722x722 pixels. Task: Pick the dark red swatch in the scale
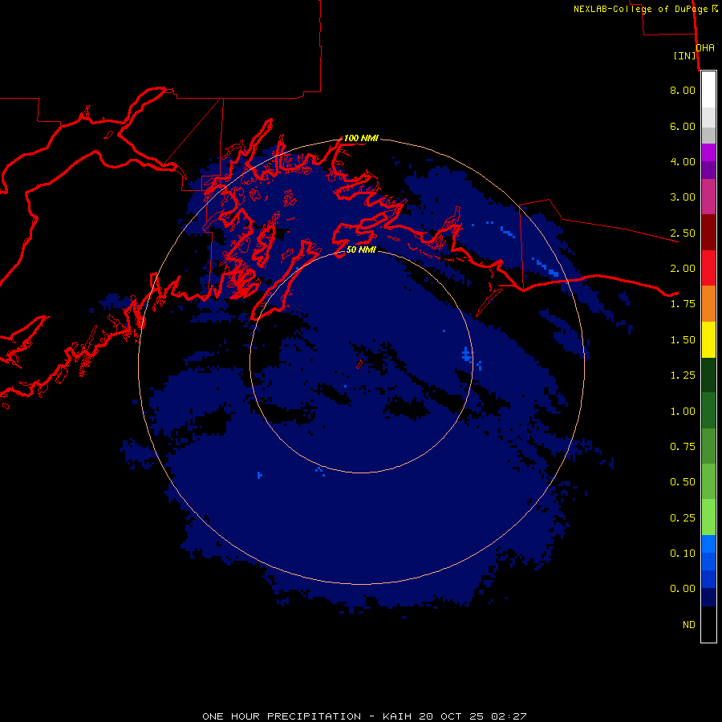tap(708, 233)
